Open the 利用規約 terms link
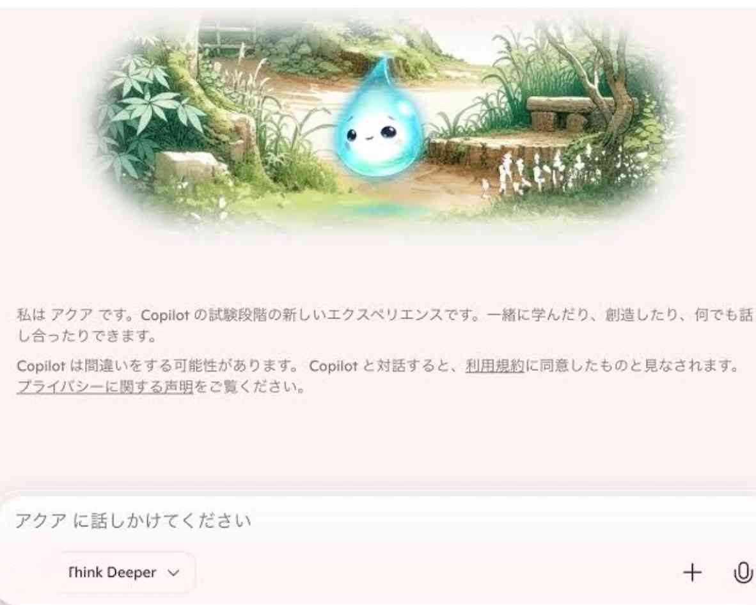 click(494, 366)
